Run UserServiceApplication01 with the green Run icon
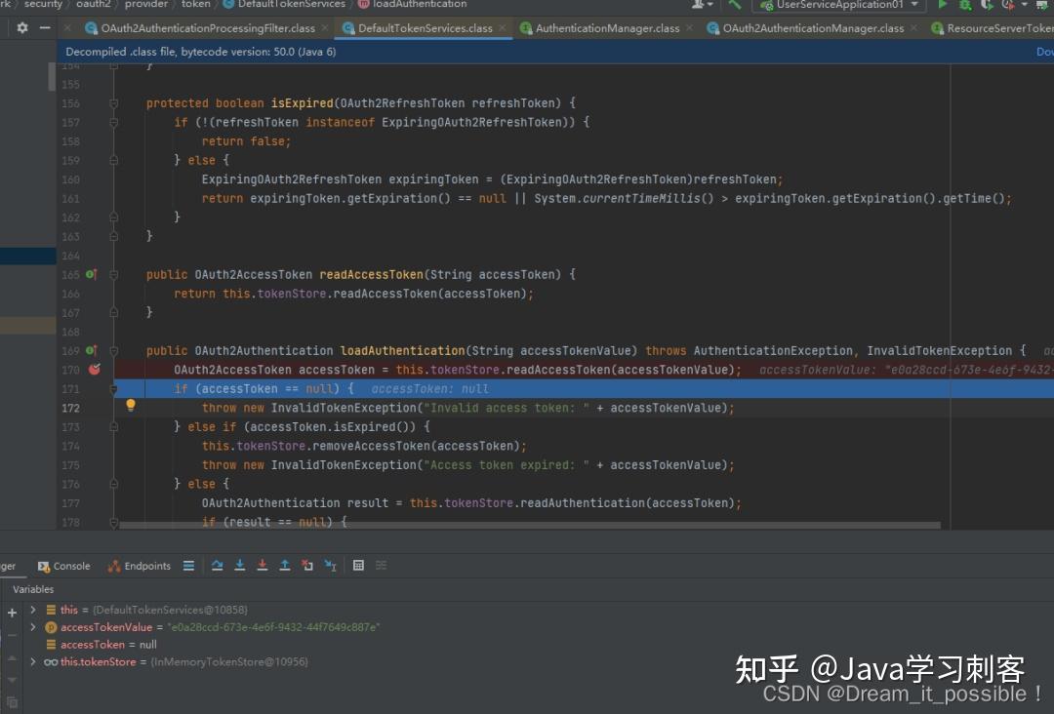Viewport: 1054px width, 714px height. (x=943, y=6)
